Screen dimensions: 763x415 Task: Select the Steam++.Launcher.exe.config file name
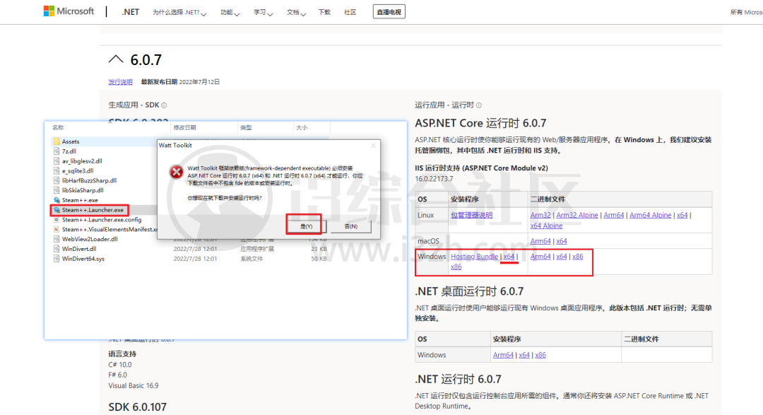pyautogui.click(x=102, y=220)
